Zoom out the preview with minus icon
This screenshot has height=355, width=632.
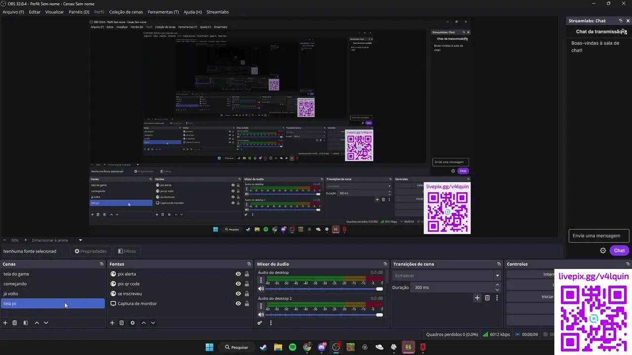[5, 240]
